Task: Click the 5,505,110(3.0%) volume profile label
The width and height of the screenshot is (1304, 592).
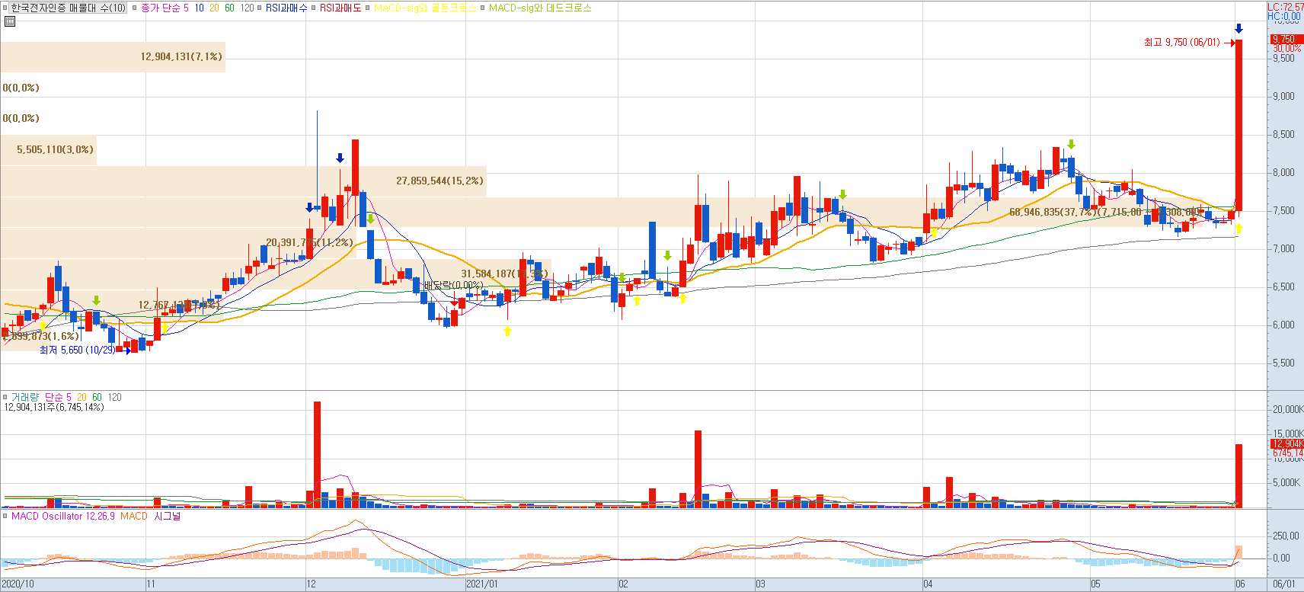Action: (56, 150)
